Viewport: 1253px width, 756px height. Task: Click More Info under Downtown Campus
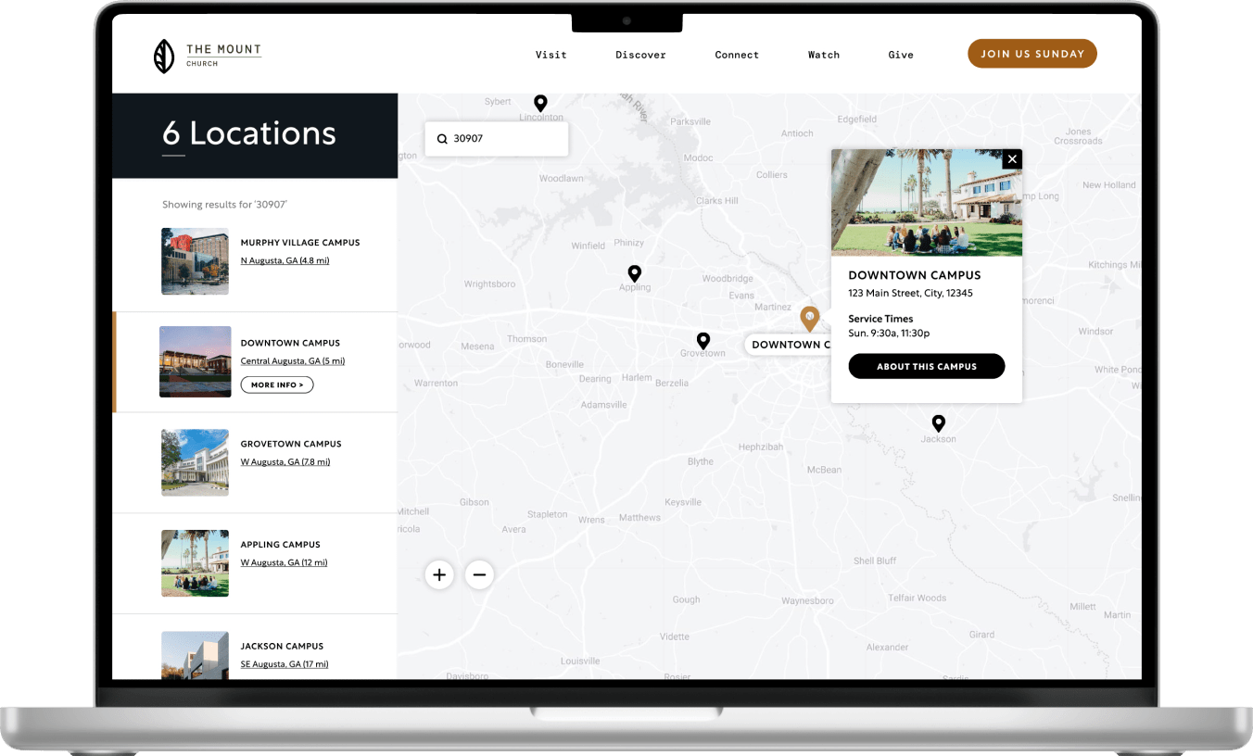277,384
